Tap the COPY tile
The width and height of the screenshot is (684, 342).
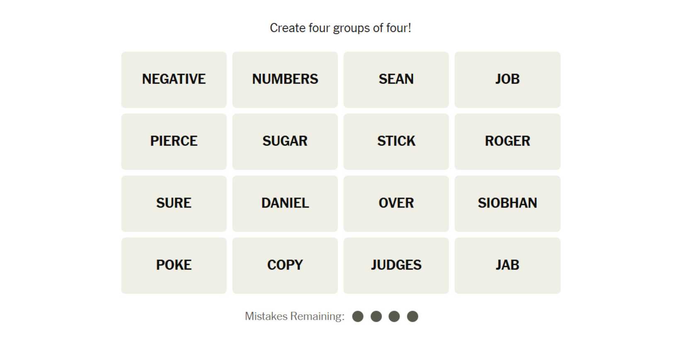point(285,265)
